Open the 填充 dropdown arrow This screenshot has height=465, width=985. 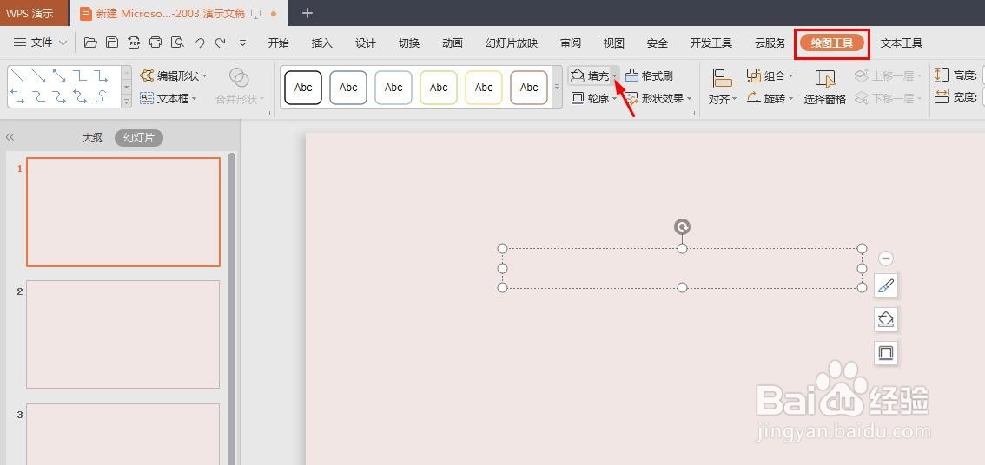(x=615, y=76)
